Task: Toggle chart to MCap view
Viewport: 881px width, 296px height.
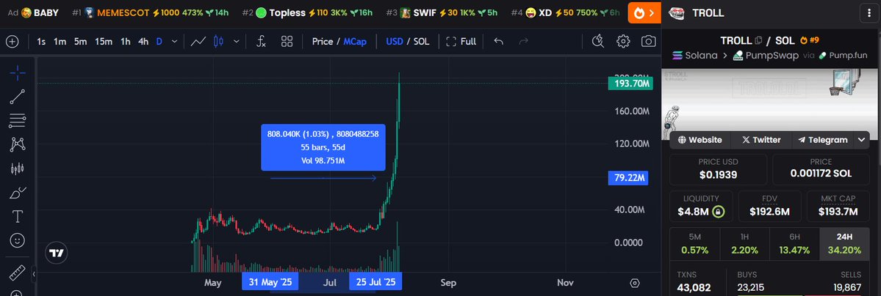Action: (355, 42)
